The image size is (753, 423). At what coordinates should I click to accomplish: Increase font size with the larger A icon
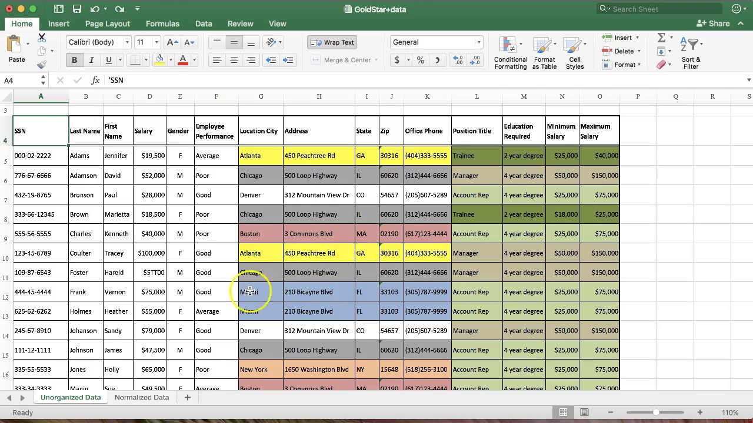(172, 42)
